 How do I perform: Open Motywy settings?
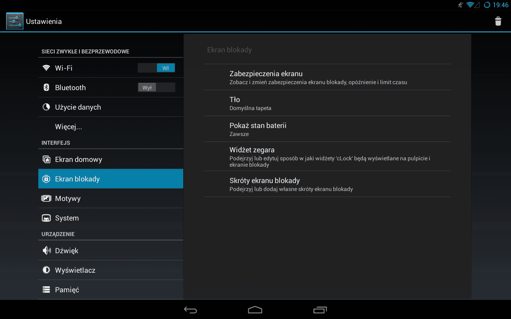(x=111, y=198)
